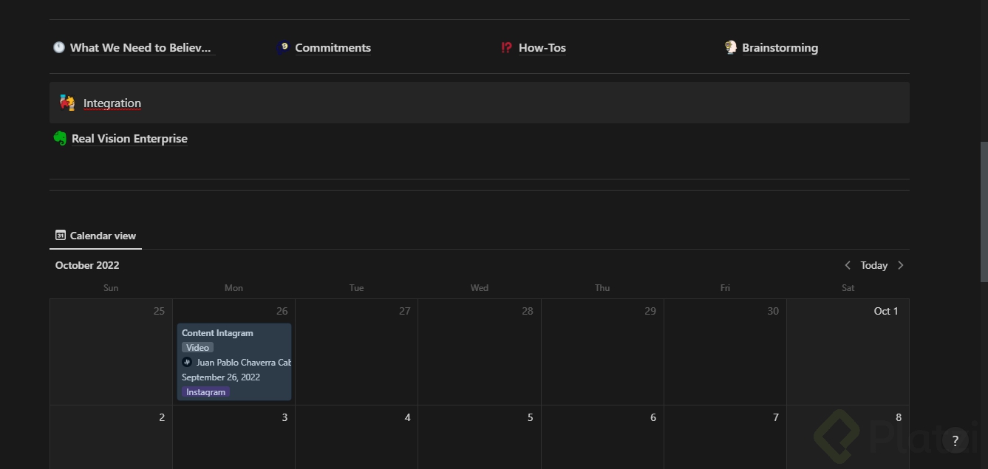Click the Video tag on the calendar card
This screenshot has height=469, width=988.
click(197, 348)
